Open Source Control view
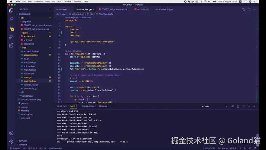The height and width of the screenshot is (150, 266). pyautogui.click(x=11, y=28)
